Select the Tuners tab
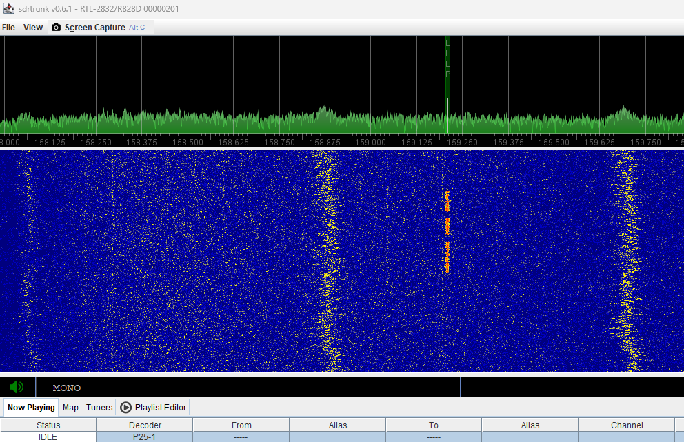This screenshot has height=442, width=684. click(x=99, y=407)
